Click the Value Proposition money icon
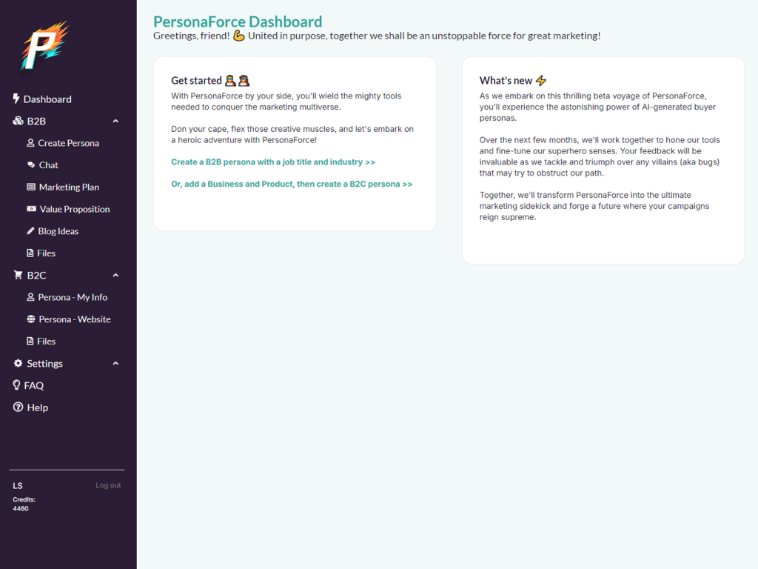Image resolution: width=758 pixels, height=569 pixels. coord(30,209)
